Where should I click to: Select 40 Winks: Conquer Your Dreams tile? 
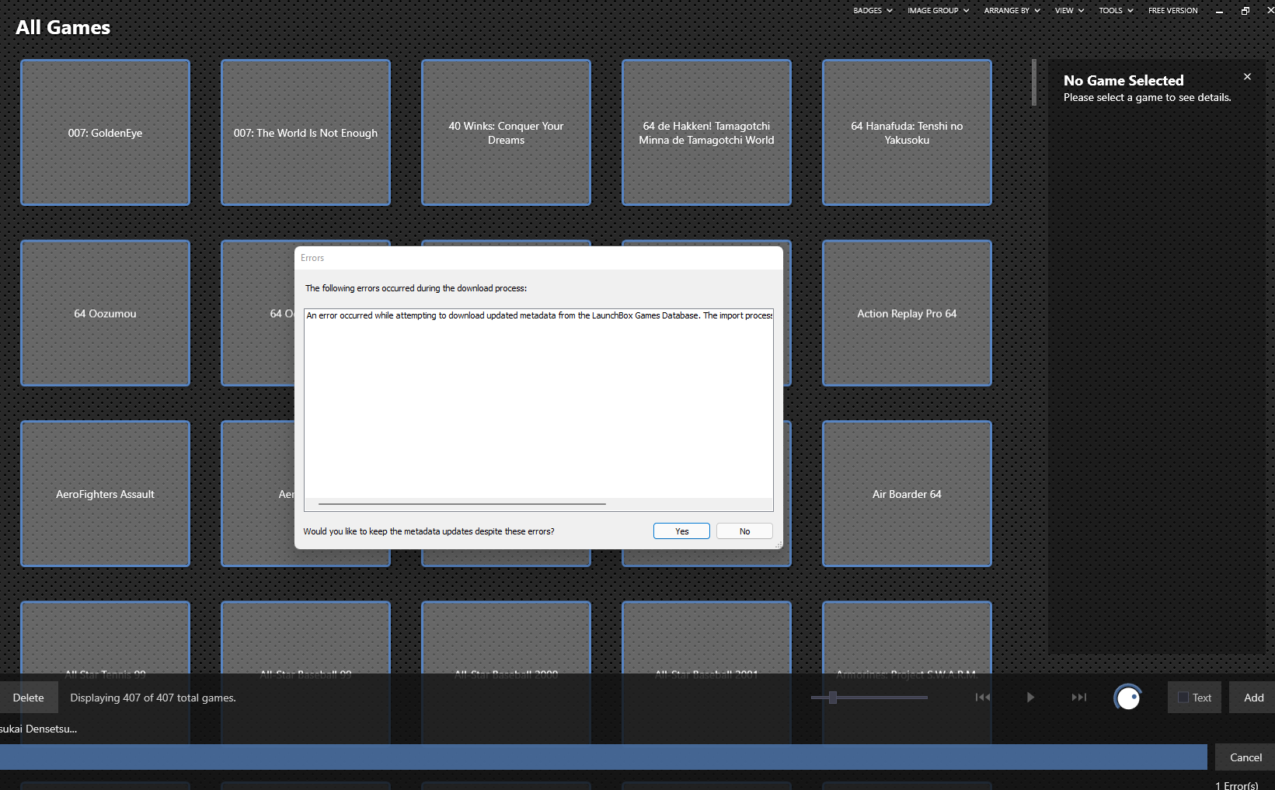(506, 133)
